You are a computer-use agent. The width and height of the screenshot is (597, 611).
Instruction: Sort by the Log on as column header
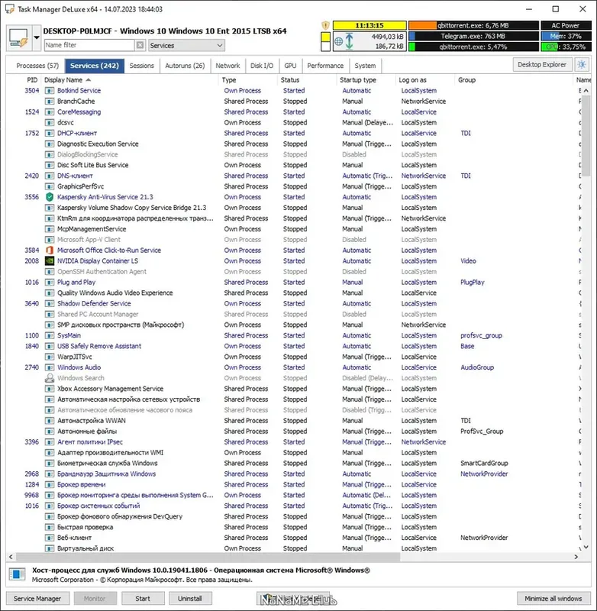tap(425, 80)
